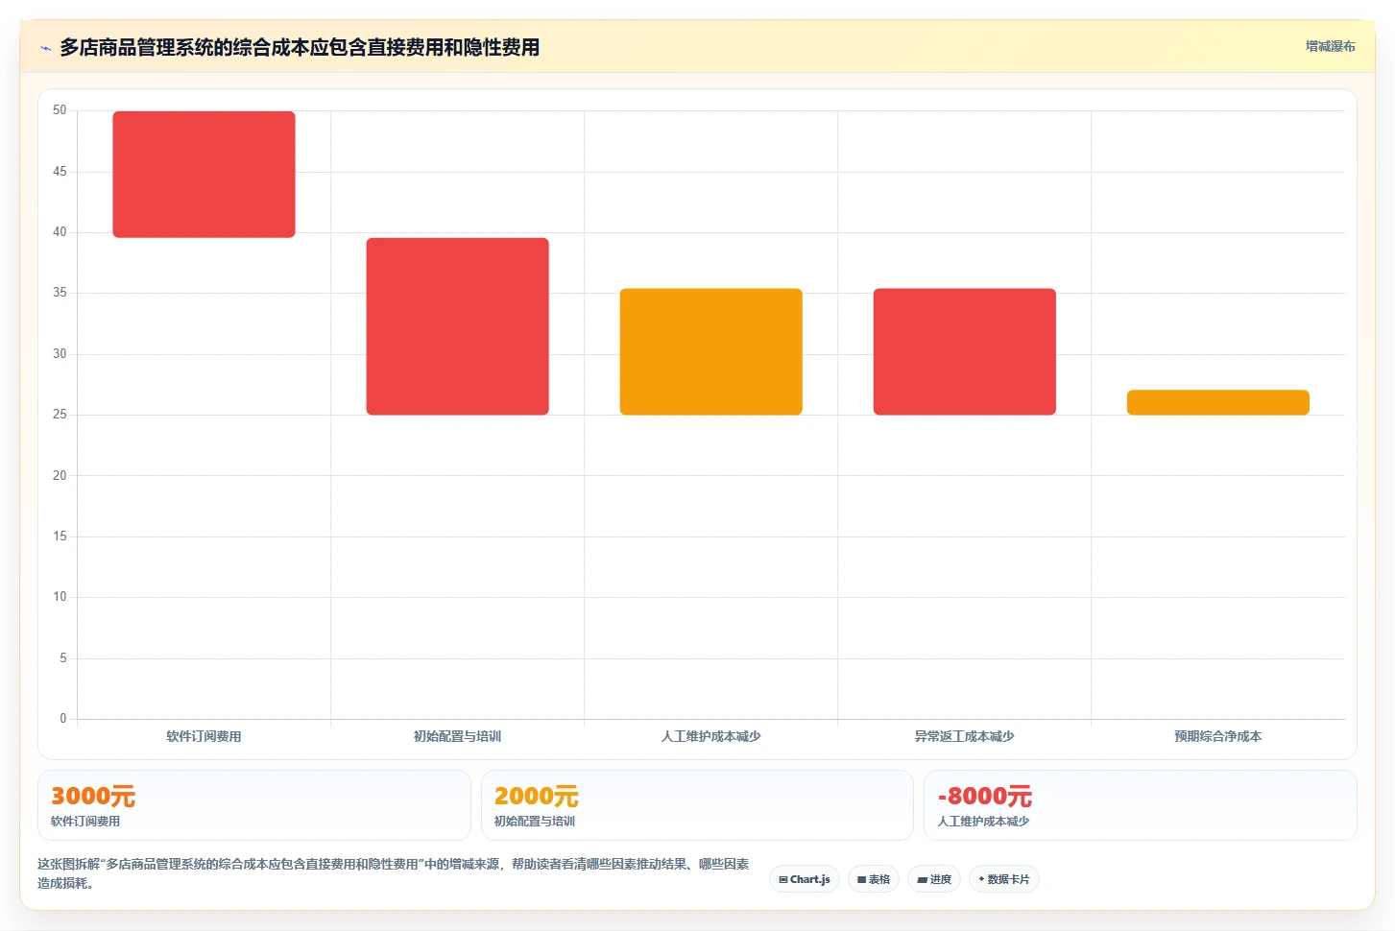Image resolution: width=1395 pixels, height=931 pixels.
Task: Click the red 异常返工成本减少 bar
Action: (964, 352)
